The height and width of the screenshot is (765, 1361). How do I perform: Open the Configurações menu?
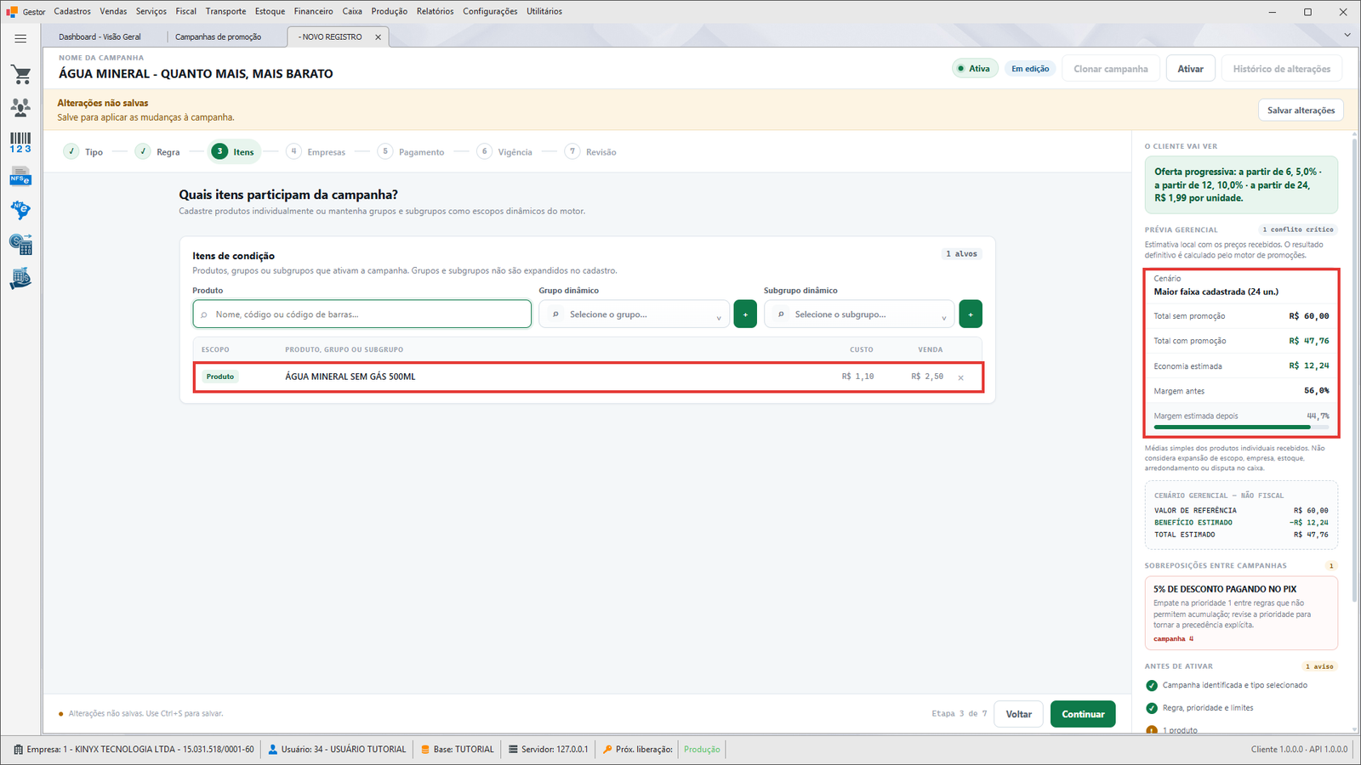490,11
